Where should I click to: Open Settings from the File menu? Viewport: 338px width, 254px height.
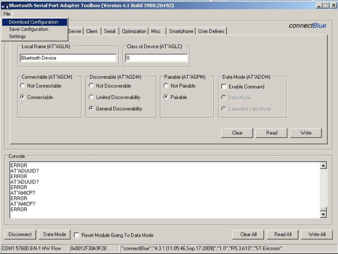point(34,36)
